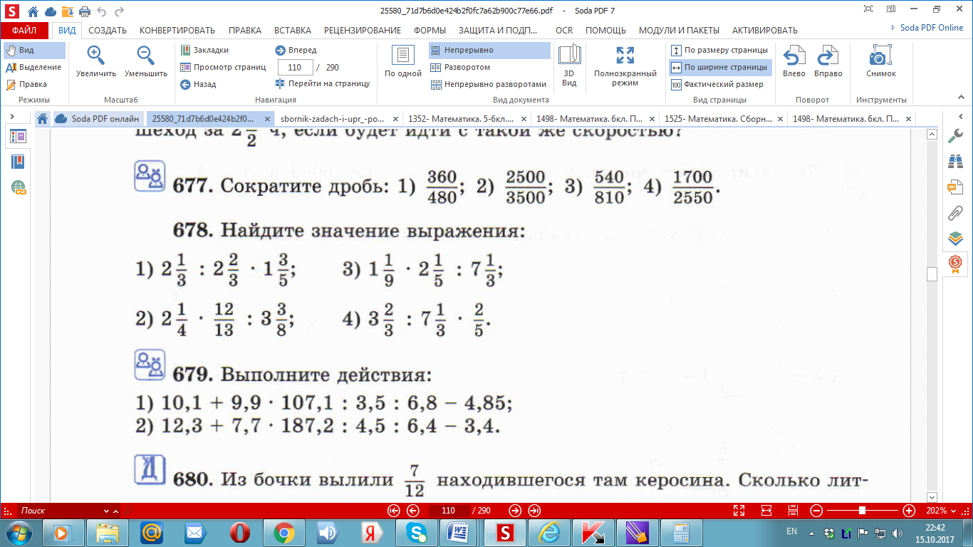Click the Снимок camera tool
The image size is (973, 547).
tap(881, 56)
